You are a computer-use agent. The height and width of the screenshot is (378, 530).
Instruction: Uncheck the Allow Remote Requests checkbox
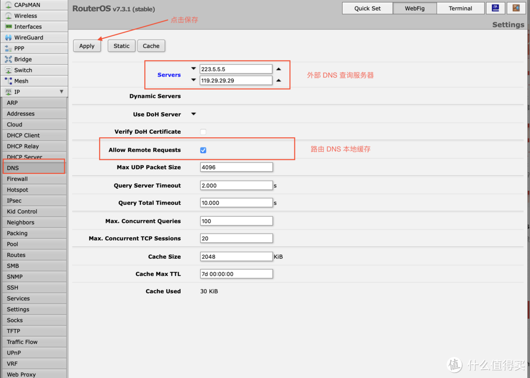point(203,149)
